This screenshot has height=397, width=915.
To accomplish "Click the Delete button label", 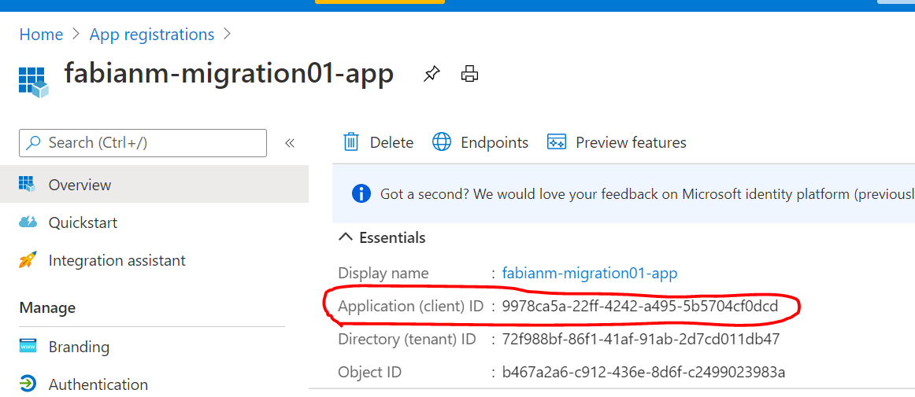I will tap(391, 143).
